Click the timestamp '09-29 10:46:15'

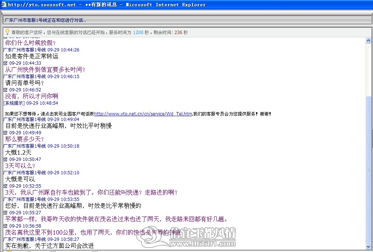coord(63,77)
